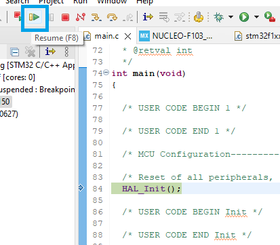Click the Reset of all peripherals comment
This screenshot has height=245, width=280.
198,177
